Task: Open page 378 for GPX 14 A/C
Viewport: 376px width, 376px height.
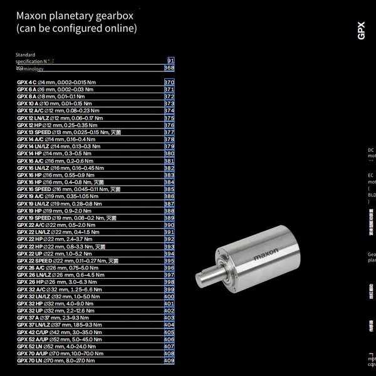Action: click(169, 139)
